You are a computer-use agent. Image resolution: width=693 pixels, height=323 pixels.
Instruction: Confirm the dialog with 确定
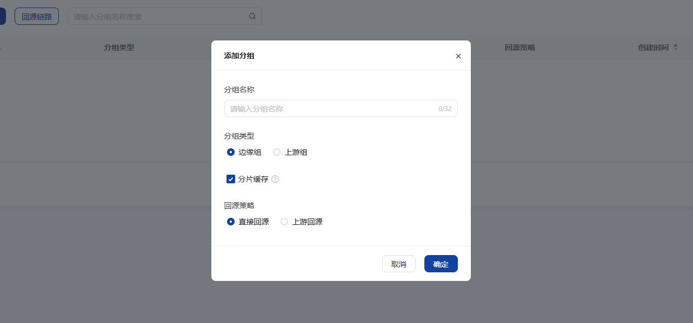coord(441,264)
